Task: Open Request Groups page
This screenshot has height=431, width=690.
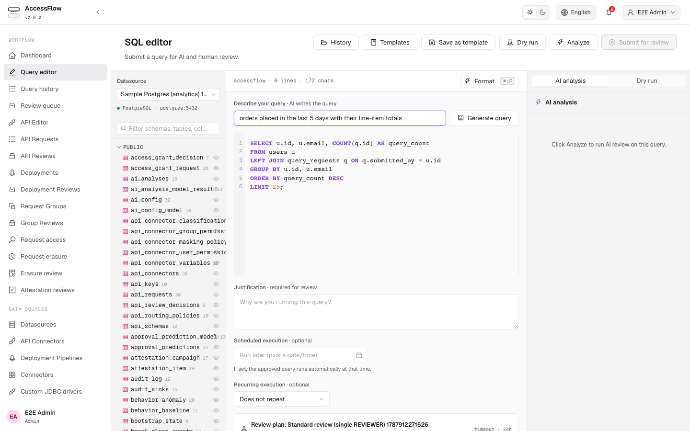Action: click(55, 206)
